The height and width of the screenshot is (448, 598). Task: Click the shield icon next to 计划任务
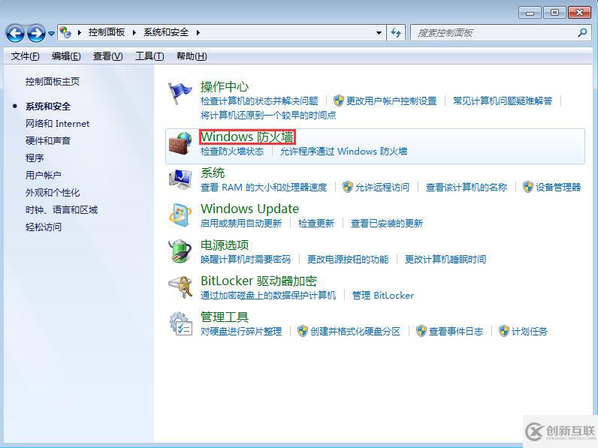point(504,331)
